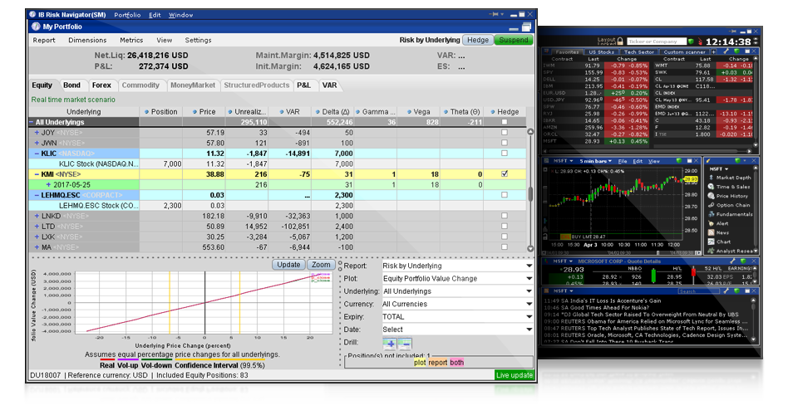Click the Zoom button above the plot

pos(321,265)
